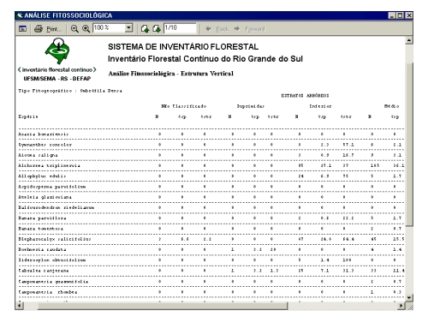
Task: Click the 'Não Classificado' stratum header
Action: pos(184,106)
